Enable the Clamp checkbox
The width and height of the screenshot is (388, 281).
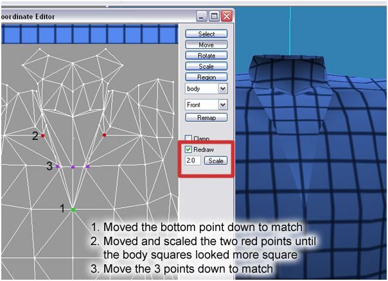tap(188, 138)
